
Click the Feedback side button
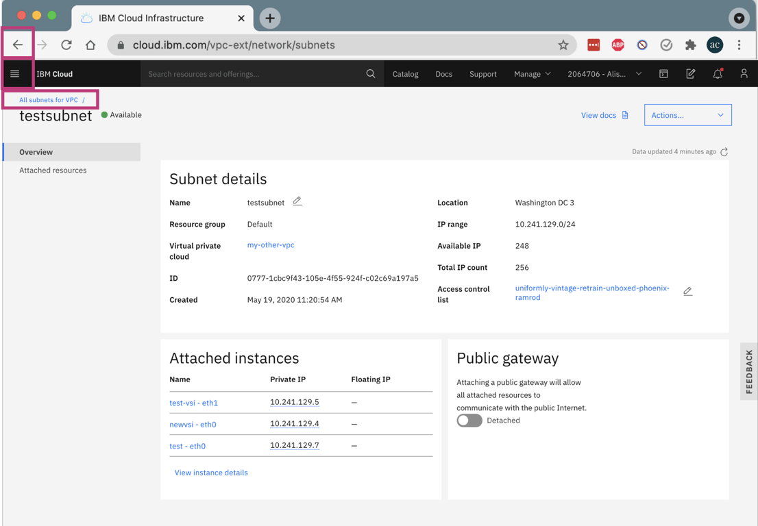(749, 372)
